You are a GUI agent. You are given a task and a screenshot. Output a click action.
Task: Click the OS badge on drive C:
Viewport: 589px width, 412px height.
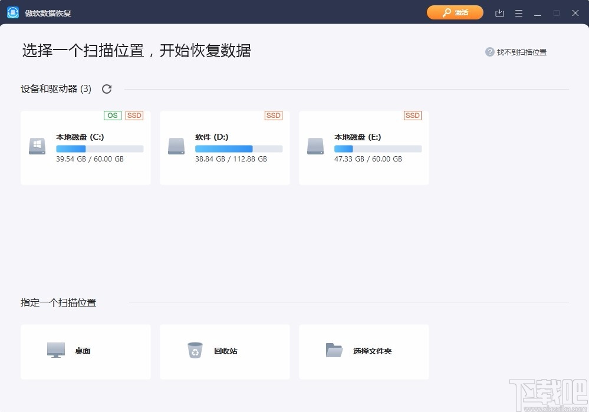[112, 116]
